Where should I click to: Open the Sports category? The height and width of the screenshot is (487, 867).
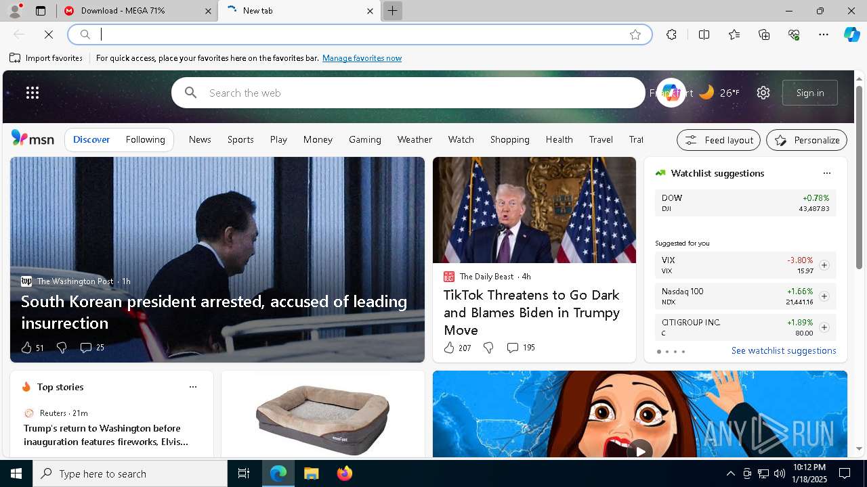(x=240, y=139)
